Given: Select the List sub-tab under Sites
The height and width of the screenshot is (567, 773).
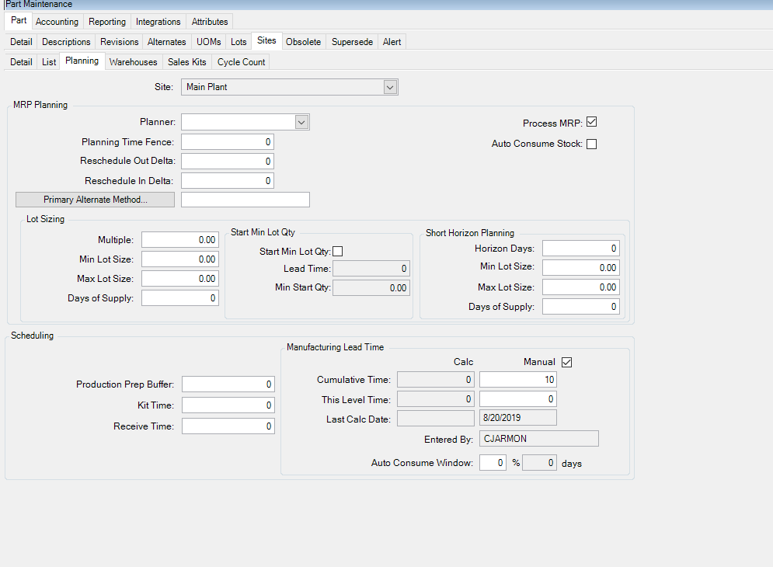Looking at the screenshot, I should (49, 62).
